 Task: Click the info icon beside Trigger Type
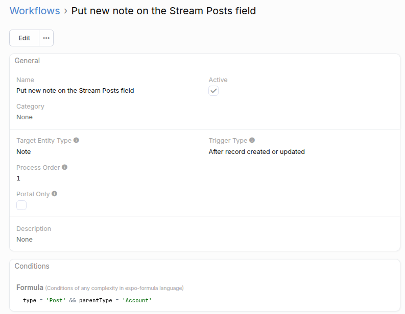pos(252,140)
